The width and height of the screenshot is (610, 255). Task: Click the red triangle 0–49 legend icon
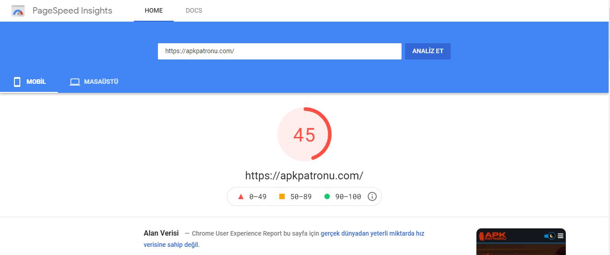[240, 196]
